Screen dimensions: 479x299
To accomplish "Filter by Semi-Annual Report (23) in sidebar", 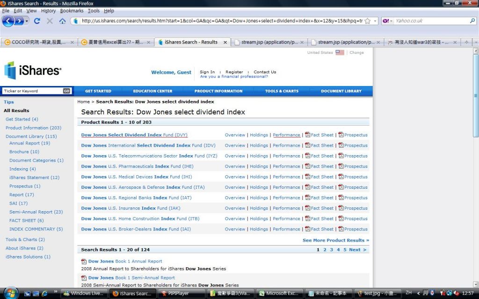I will (x=36, y=212).
